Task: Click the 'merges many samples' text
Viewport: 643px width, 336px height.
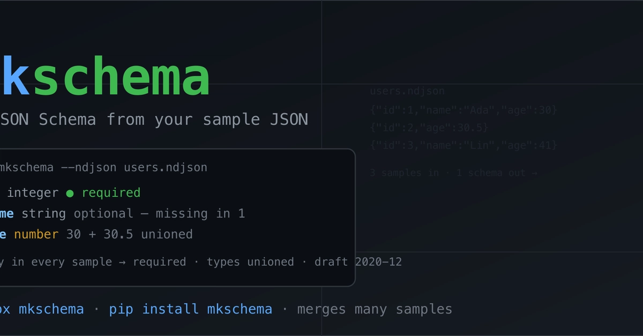Action: coord(375,309)
